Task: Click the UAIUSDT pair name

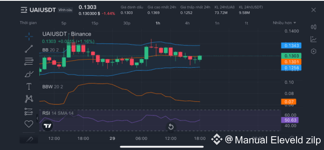Action: pos(43,10)
